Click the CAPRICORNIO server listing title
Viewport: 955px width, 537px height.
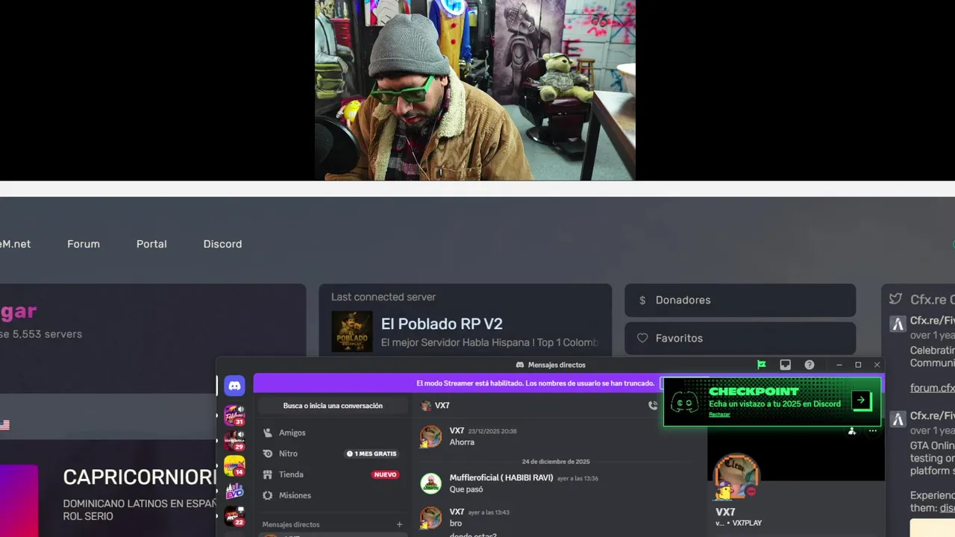[x=140, y=477]
